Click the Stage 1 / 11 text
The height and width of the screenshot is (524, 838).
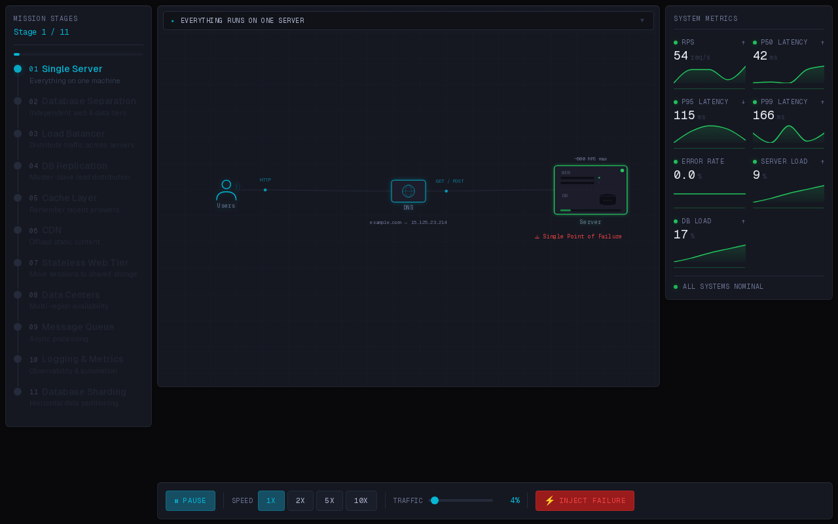pyautogui.click(x=41, y=32)
